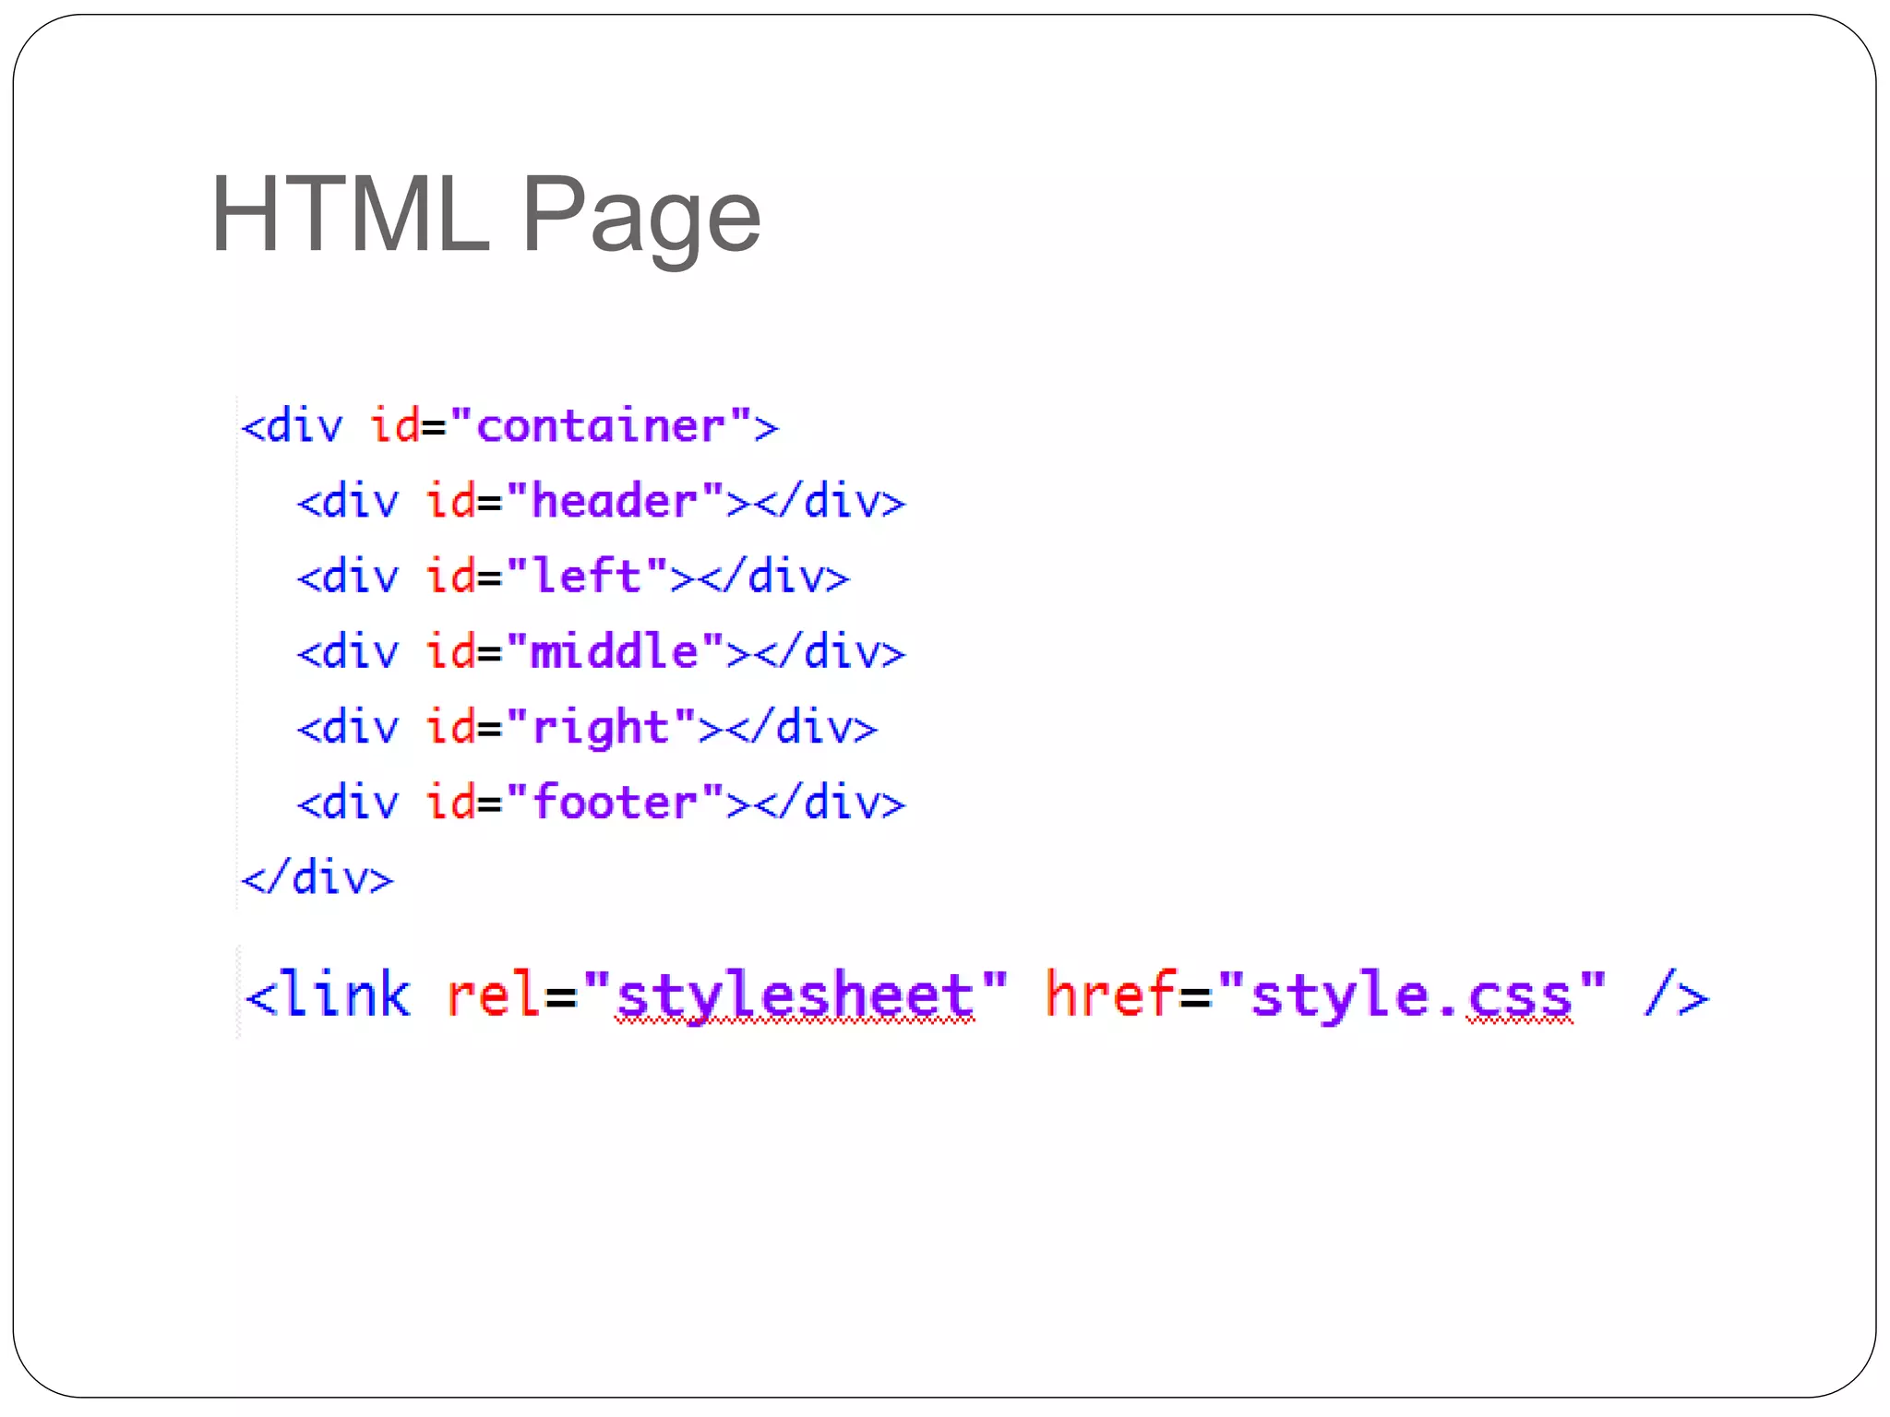Click the "<link" tag name
This screenshot has width=1890, height=1417.
[329, 996]
